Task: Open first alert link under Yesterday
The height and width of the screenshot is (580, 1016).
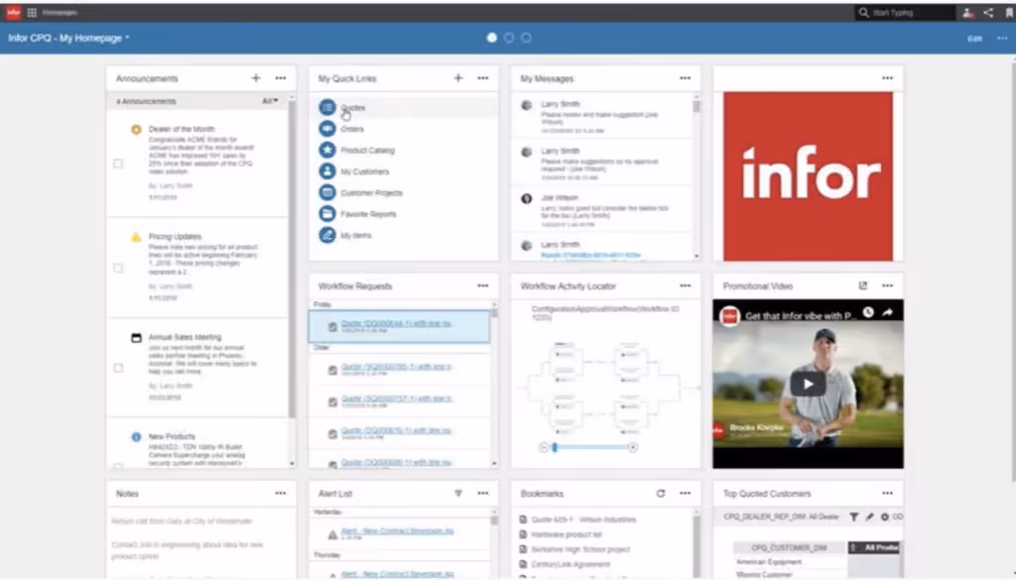Action: coord(397,530)
